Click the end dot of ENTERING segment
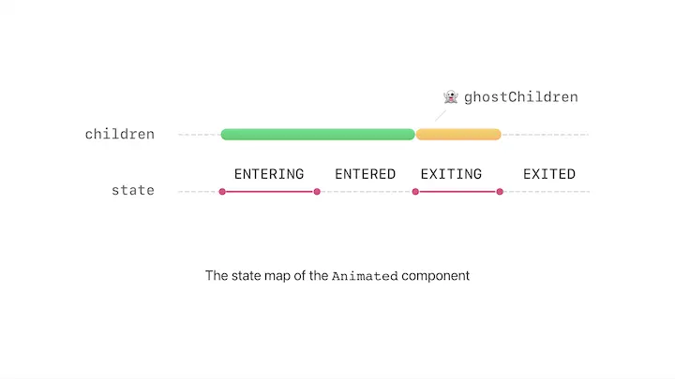The image size is (675, 379). point(317,192)
